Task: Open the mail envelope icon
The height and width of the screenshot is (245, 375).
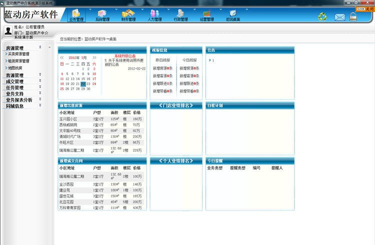Action: pos(340,17)
